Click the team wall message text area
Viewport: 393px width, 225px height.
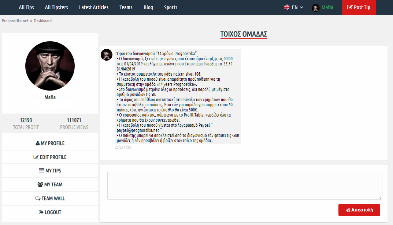coord(244,186)
